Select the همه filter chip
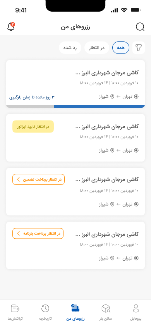 [121, 48]
